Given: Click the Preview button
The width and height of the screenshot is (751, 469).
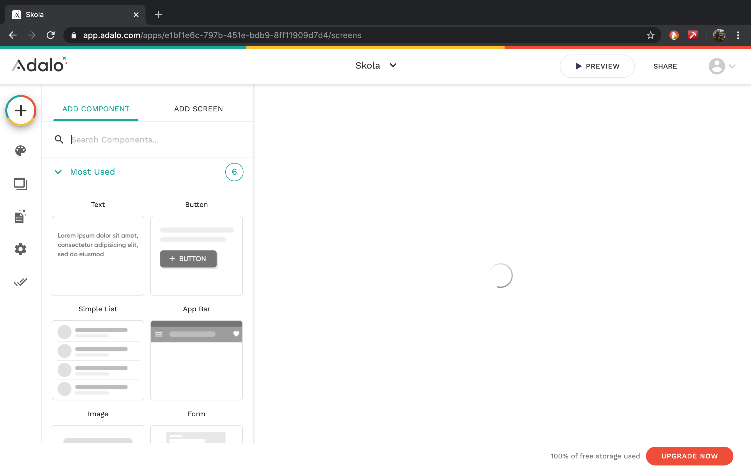Looking at the screenshot, I should 597,66.
